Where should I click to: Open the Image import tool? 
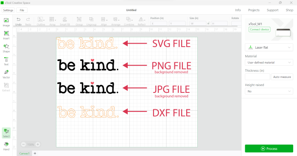pos(6,22)
